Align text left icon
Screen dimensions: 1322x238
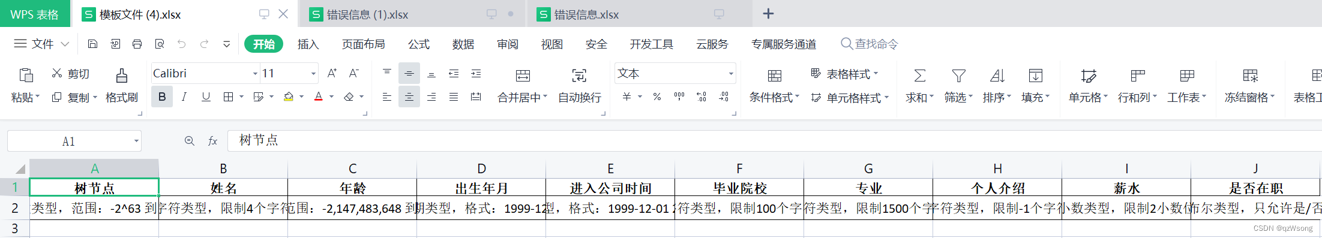387,97
